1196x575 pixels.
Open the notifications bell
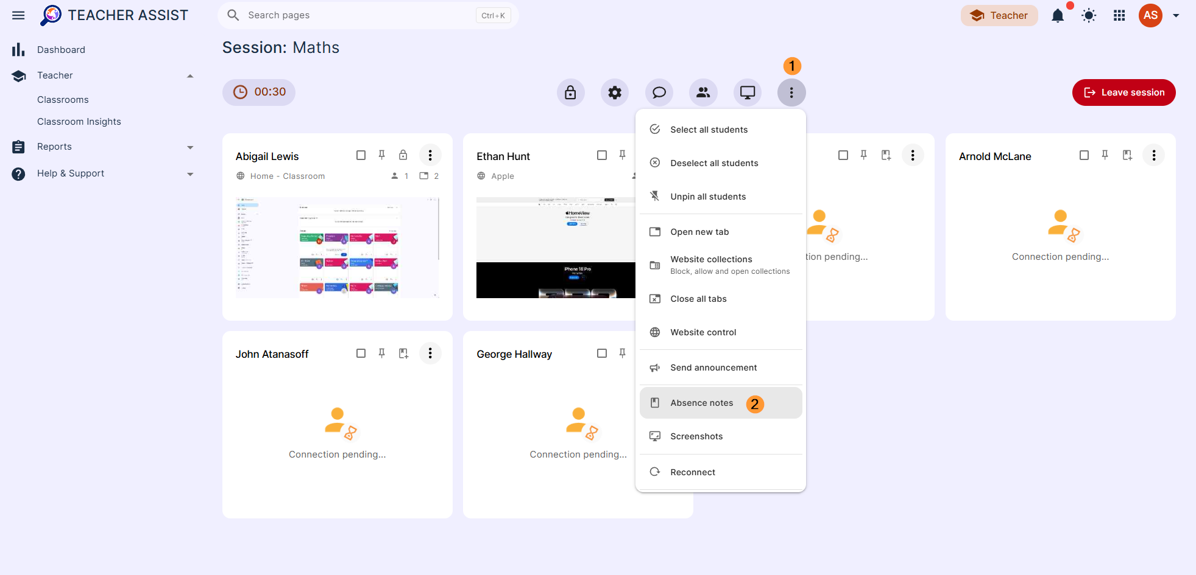point(1058,16)
